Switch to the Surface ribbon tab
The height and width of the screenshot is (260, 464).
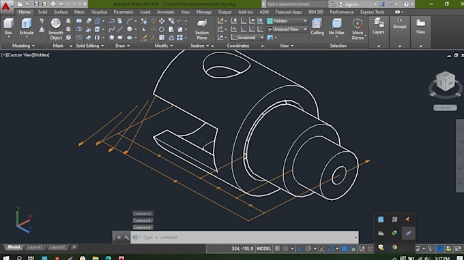[x=61, y=12]
